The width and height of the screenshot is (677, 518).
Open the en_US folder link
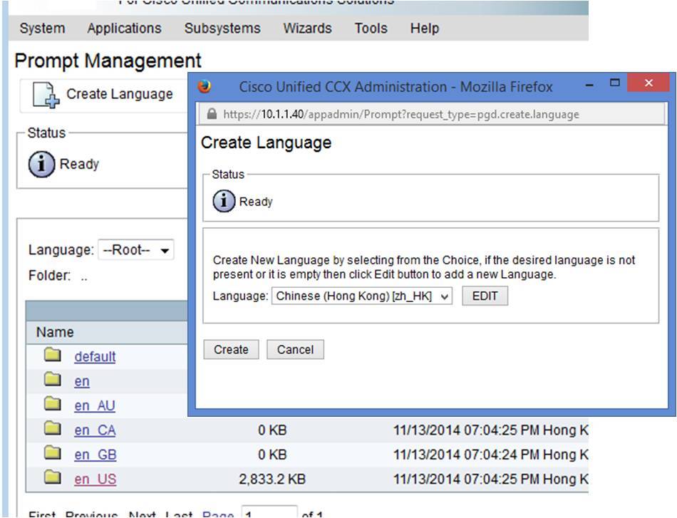point(95,479)
